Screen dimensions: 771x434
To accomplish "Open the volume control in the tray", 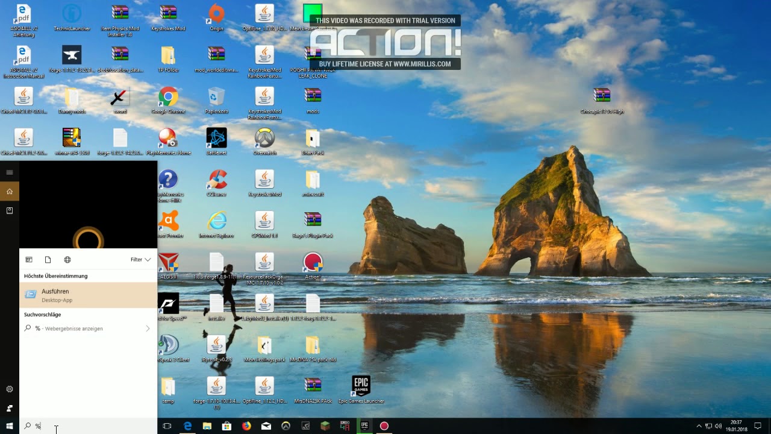I will (718, 426).
